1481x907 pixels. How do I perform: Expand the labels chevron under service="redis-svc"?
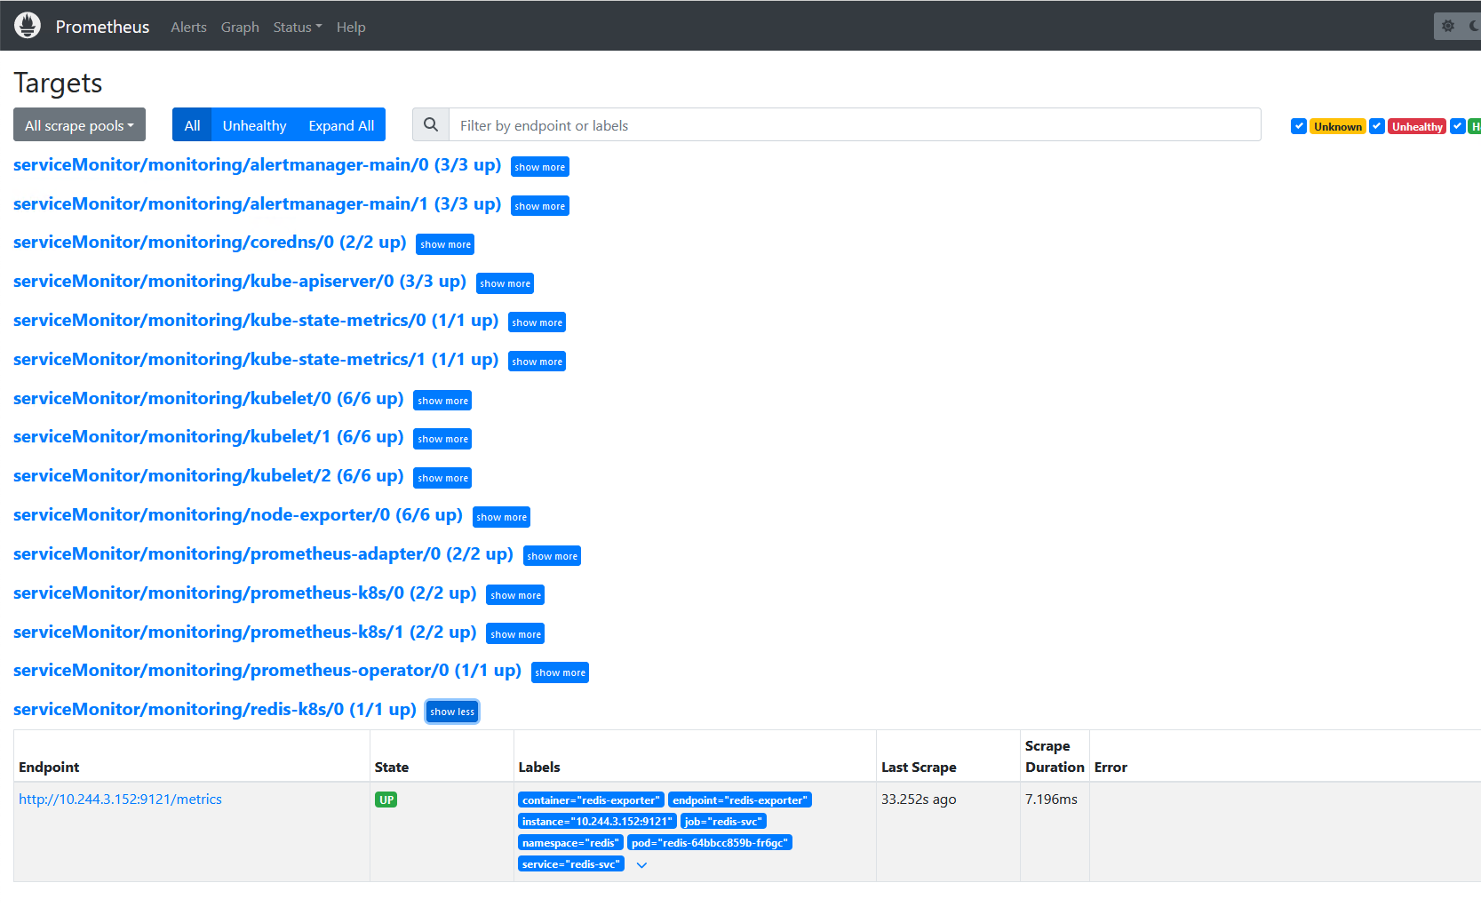[641, 865]
